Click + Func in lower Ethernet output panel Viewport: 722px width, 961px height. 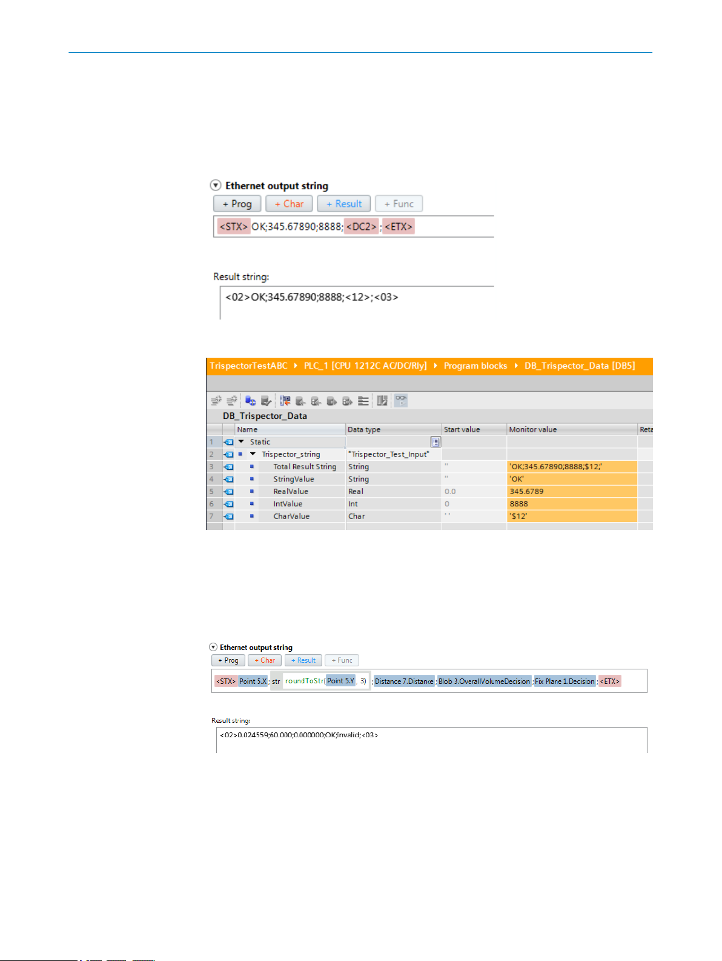click(x=342, y=660)
